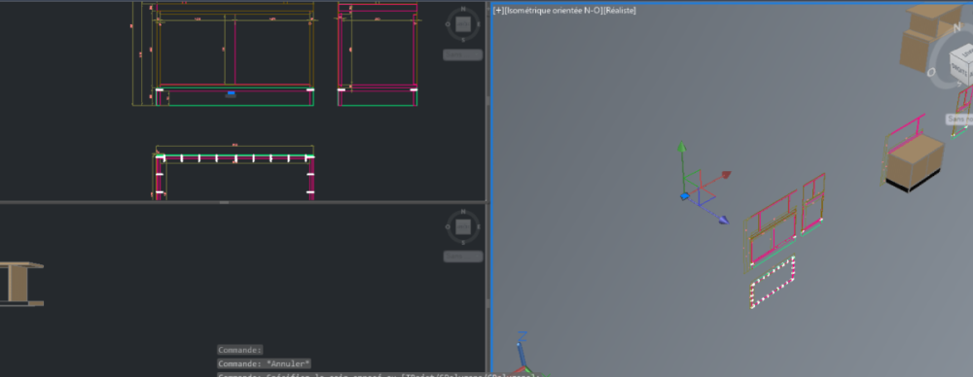The image size is (973, 377).
Task: Select the blue axis arrow of the gizmo
Action: point(724,220)
